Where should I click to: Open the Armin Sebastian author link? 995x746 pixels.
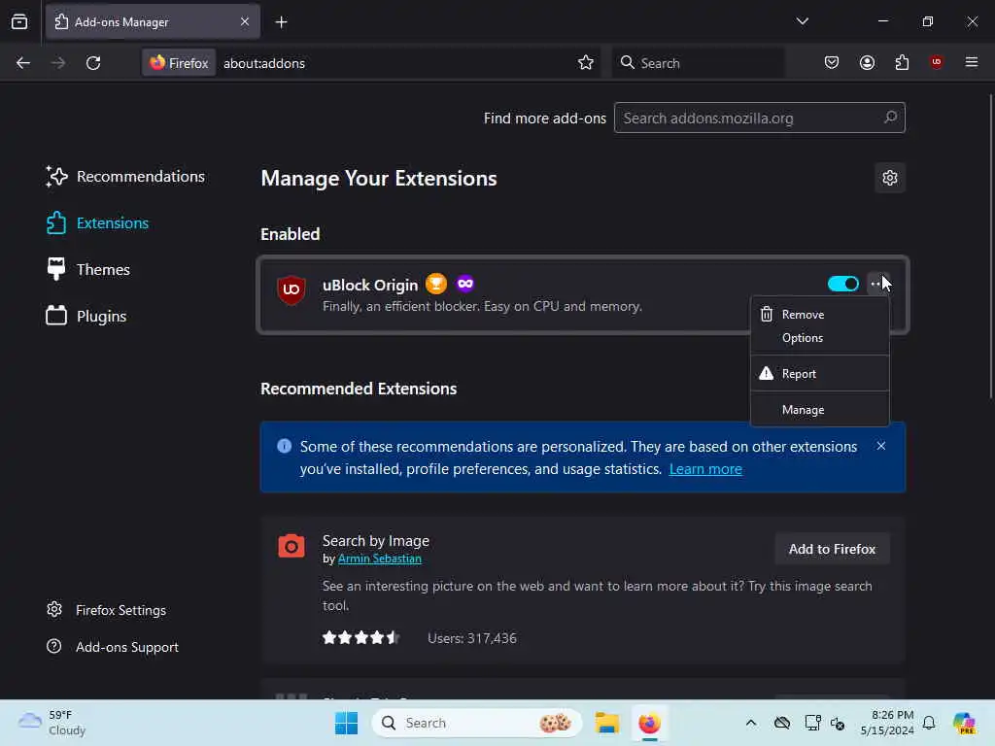380,559
